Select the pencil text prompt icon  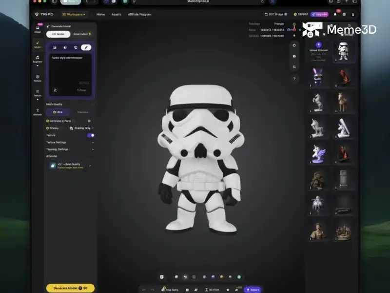click(86, 47)
